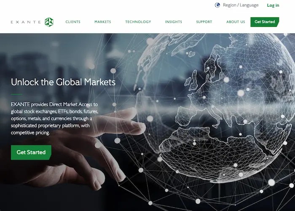
Task: Click the EXANTE green hexagon logo icon
Action: (x=49, y=22)
